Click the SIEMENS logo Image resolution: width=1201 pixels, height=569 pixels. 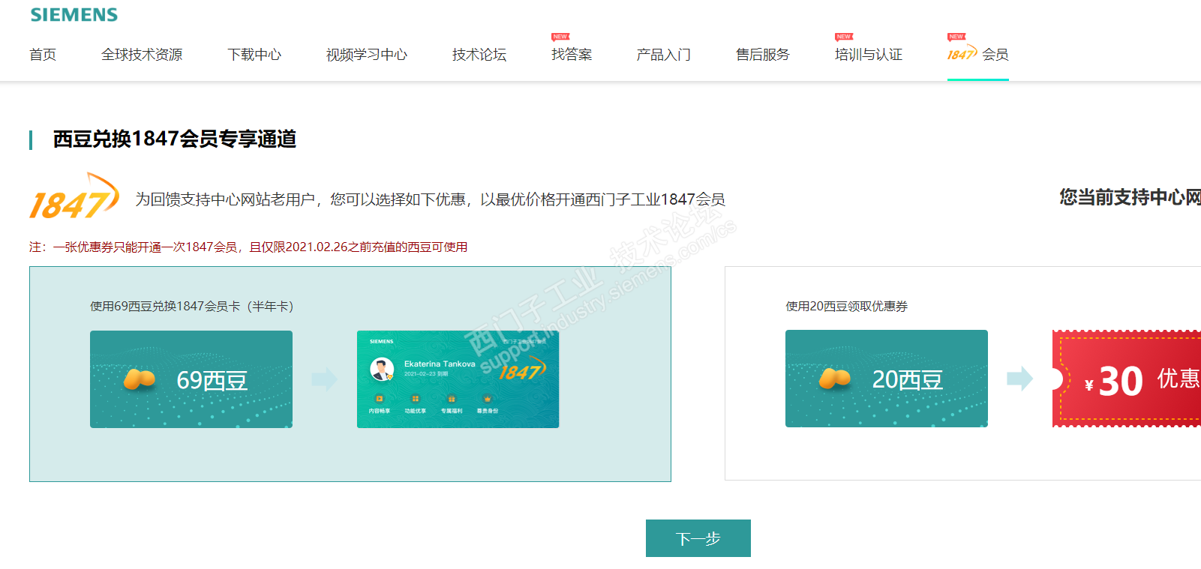tap(74, 14)
